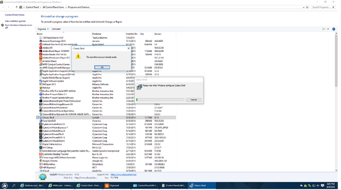The image size is (341, 190).
Task: Open the classicshell.net support link
Action: 123,175
